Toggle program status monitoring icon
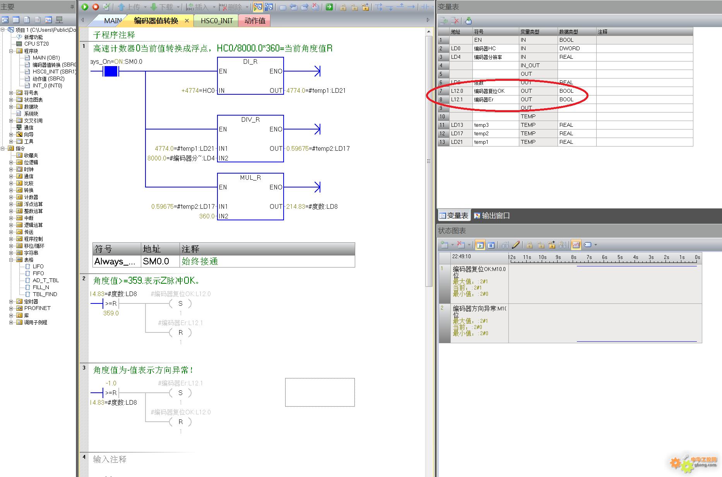 click(258, 7)
